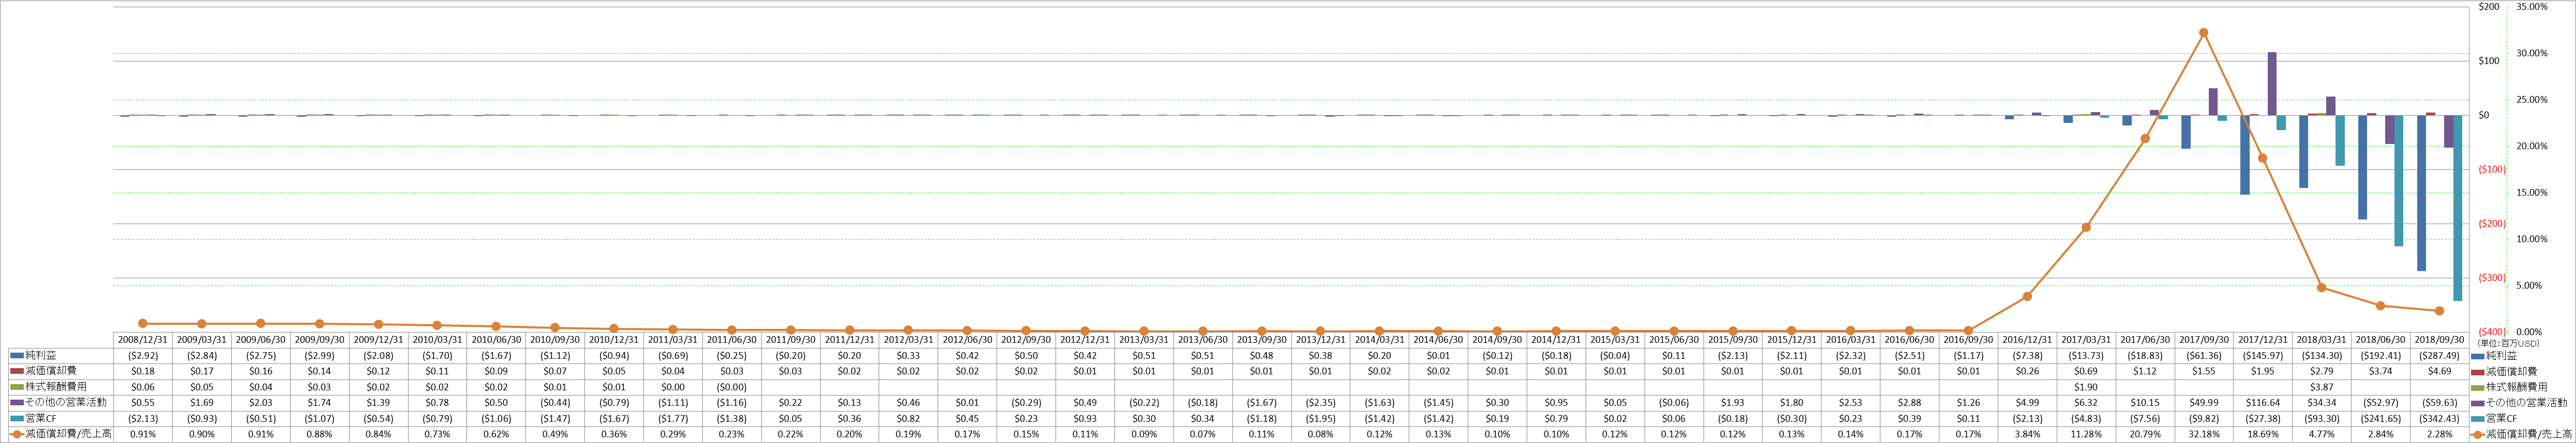Viewport: 2576px width, 443px height.
Task: Select the 2010/06/30 date column header
Action: point(496,339)
